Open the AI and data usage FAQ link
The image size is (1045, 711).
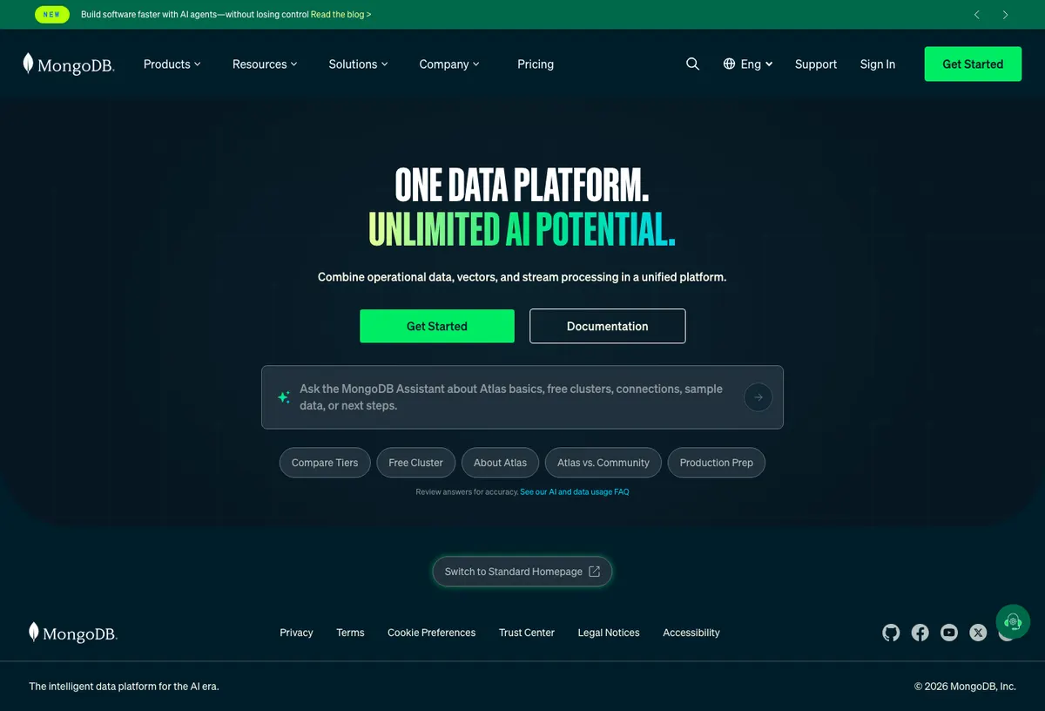pos(575,491)
